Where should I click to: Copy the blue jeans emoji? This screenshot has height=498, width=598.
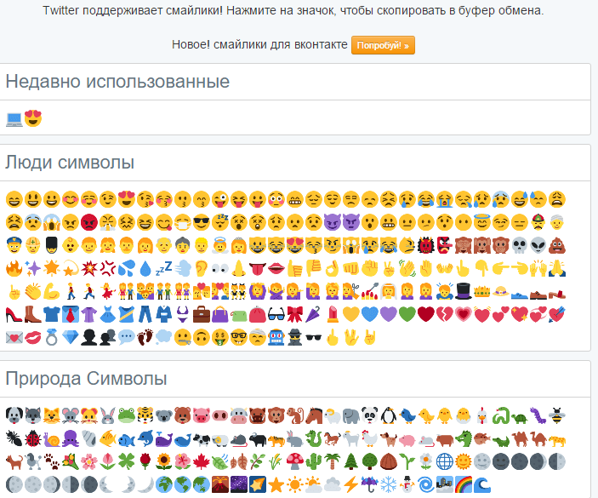[x=145, y=315]
